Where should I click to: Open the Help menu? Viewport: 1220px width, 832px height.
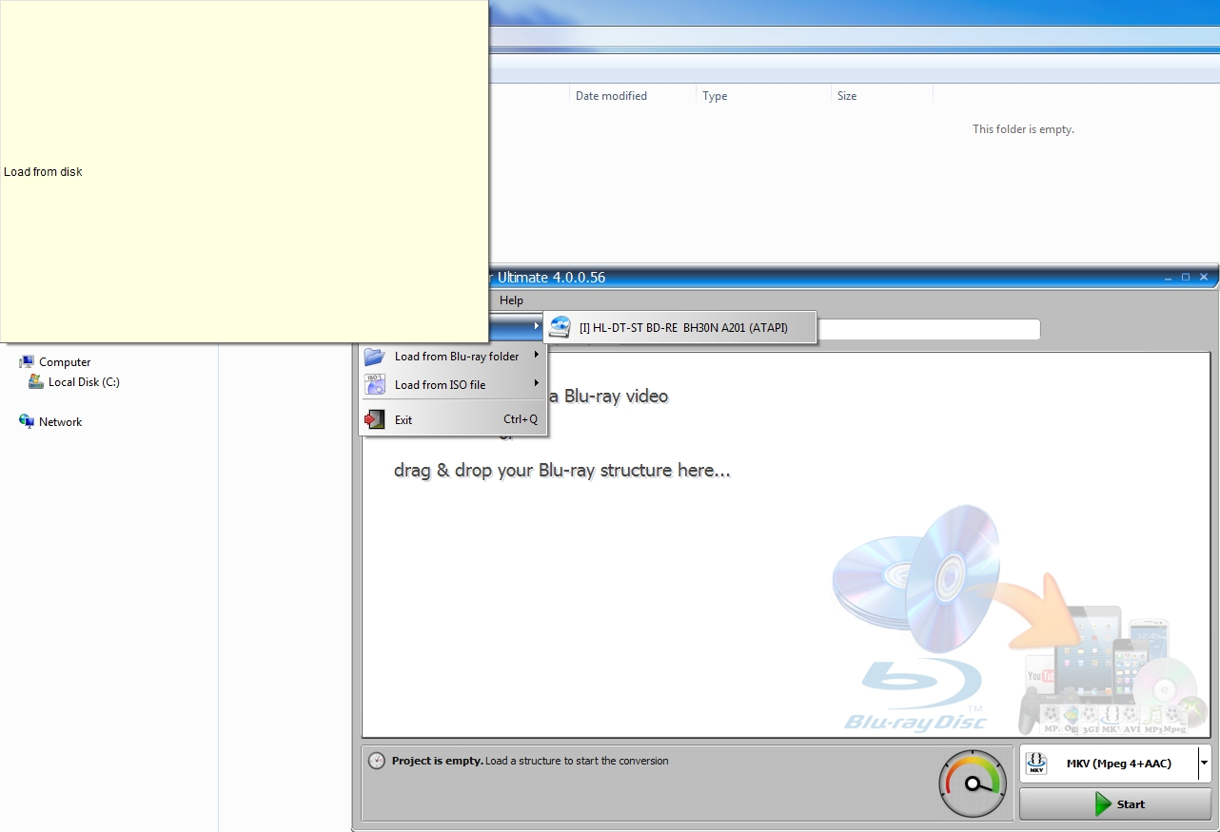point(511,300)
